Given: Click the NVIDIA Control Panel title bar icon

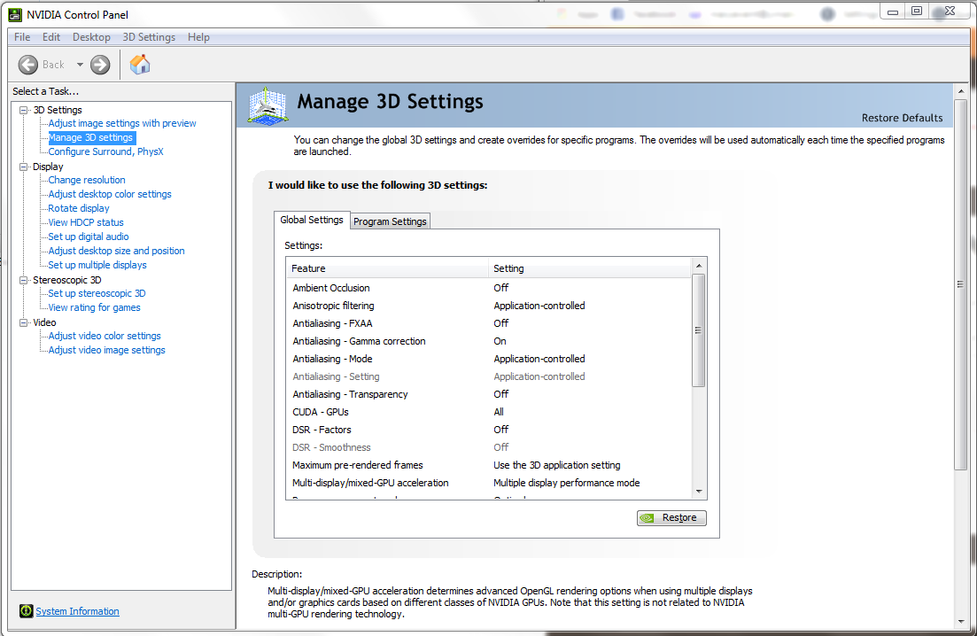Looking at the screenshot, I should pos(16,15).
